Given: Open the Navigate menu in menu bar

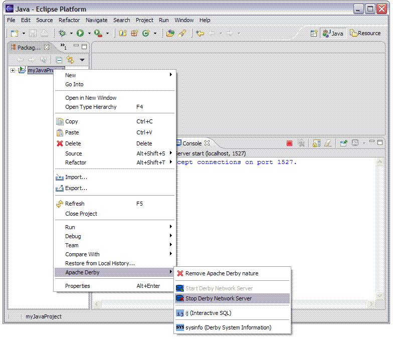Looking at the screenshot, I should point(96,20).
